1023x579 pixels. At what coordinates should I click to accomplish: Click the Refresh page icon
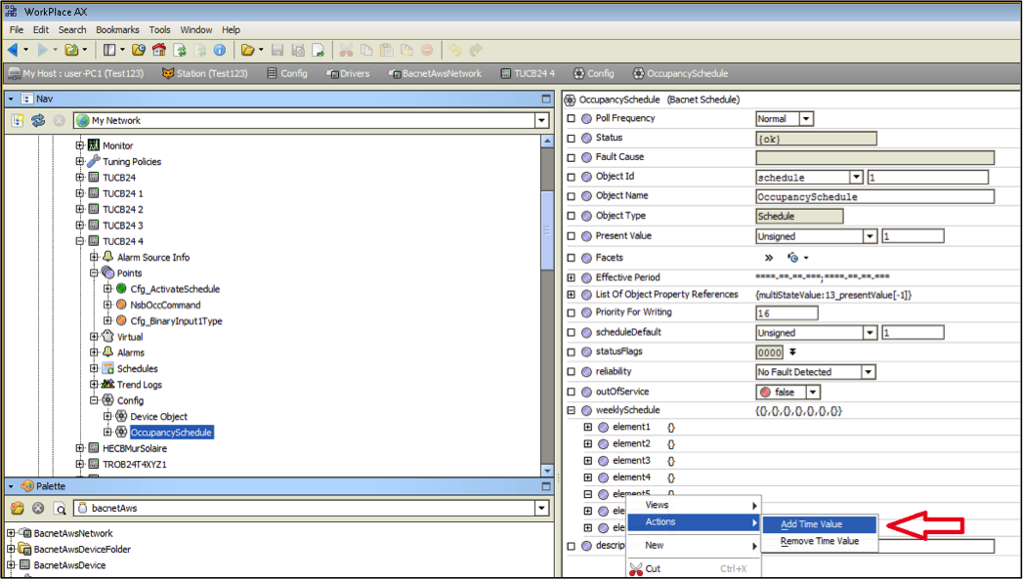coord(180,50)
